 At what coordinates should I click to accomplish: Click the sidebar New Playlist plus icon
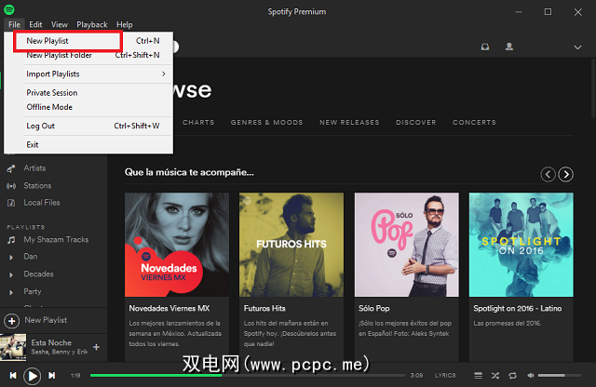point(12,321)
